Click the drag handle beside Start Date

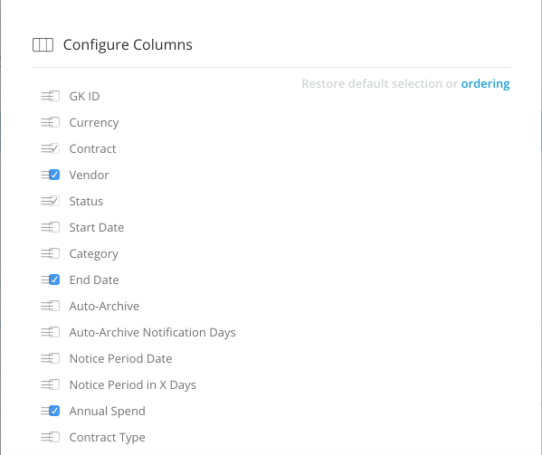pos(46,227)
